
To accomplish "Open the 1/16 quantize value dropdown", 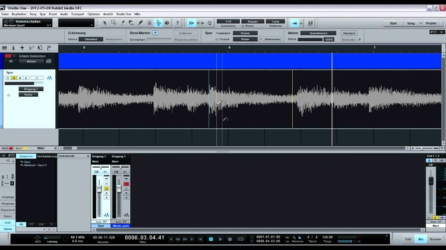I will pos(228,22).
